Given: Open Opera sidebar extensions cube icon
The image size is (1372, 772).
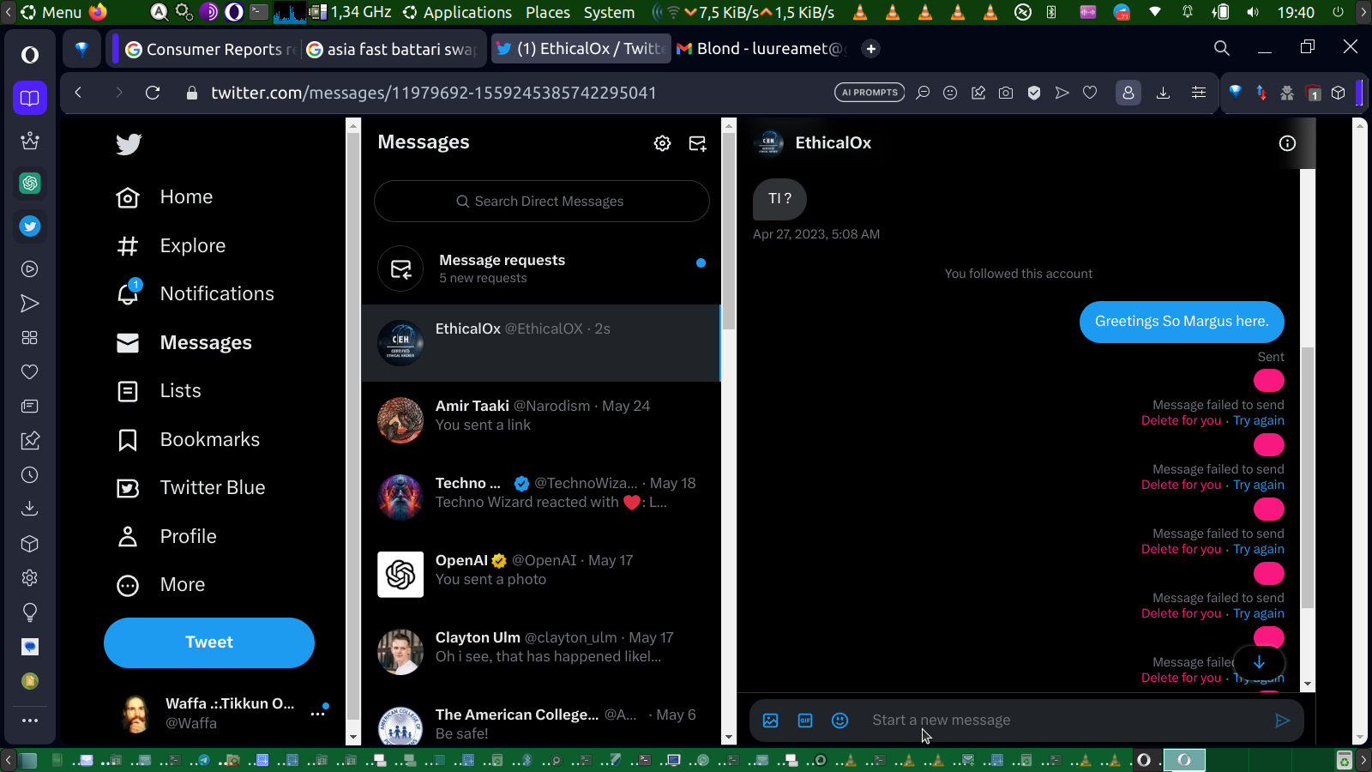Looking at the screenshot, I should tap(30, 544).
